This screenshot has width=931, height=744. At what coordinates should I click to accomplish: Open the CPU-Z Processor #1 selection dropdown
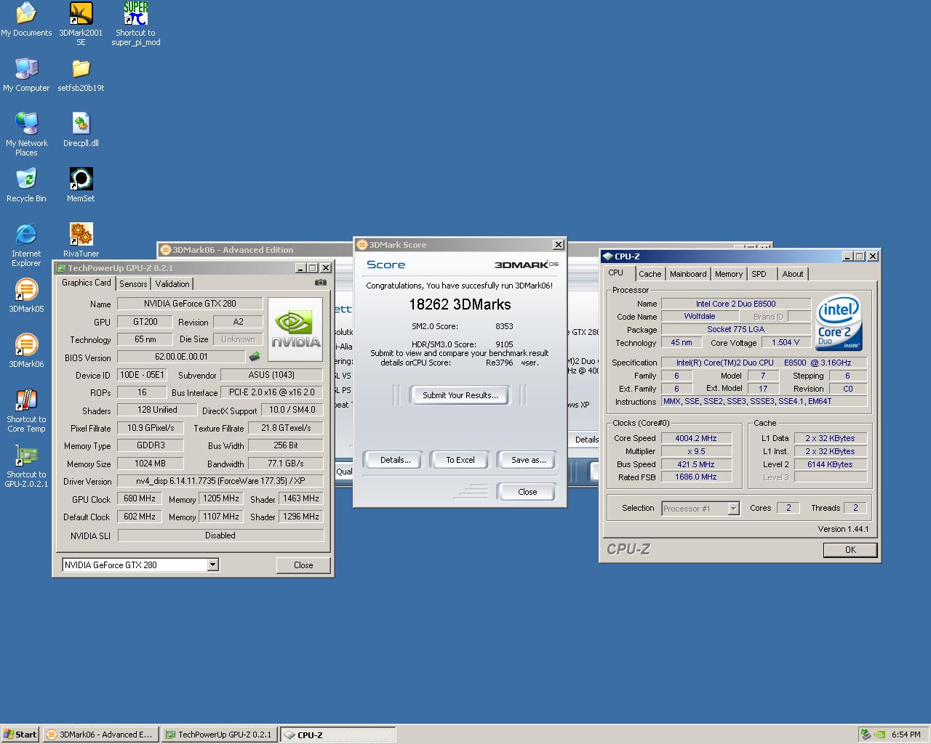tap(733, 509)
